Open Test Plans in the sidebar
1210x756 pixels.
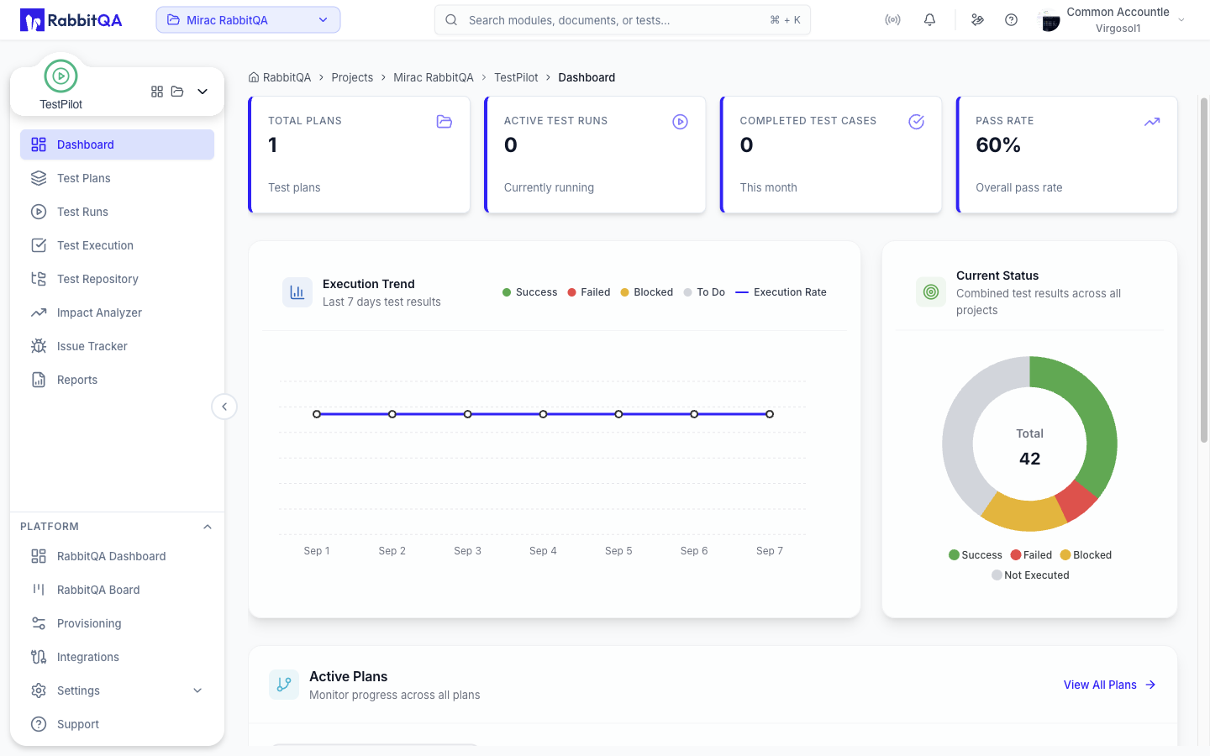click(x=117, y=178)
